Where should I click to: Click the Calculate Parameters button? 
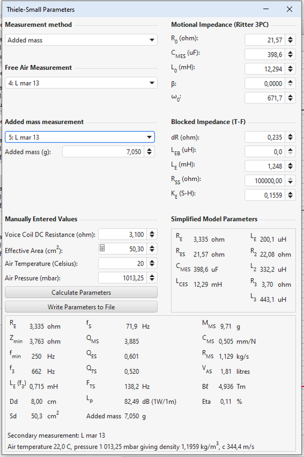pyautogui.click(x=81, y=292)
